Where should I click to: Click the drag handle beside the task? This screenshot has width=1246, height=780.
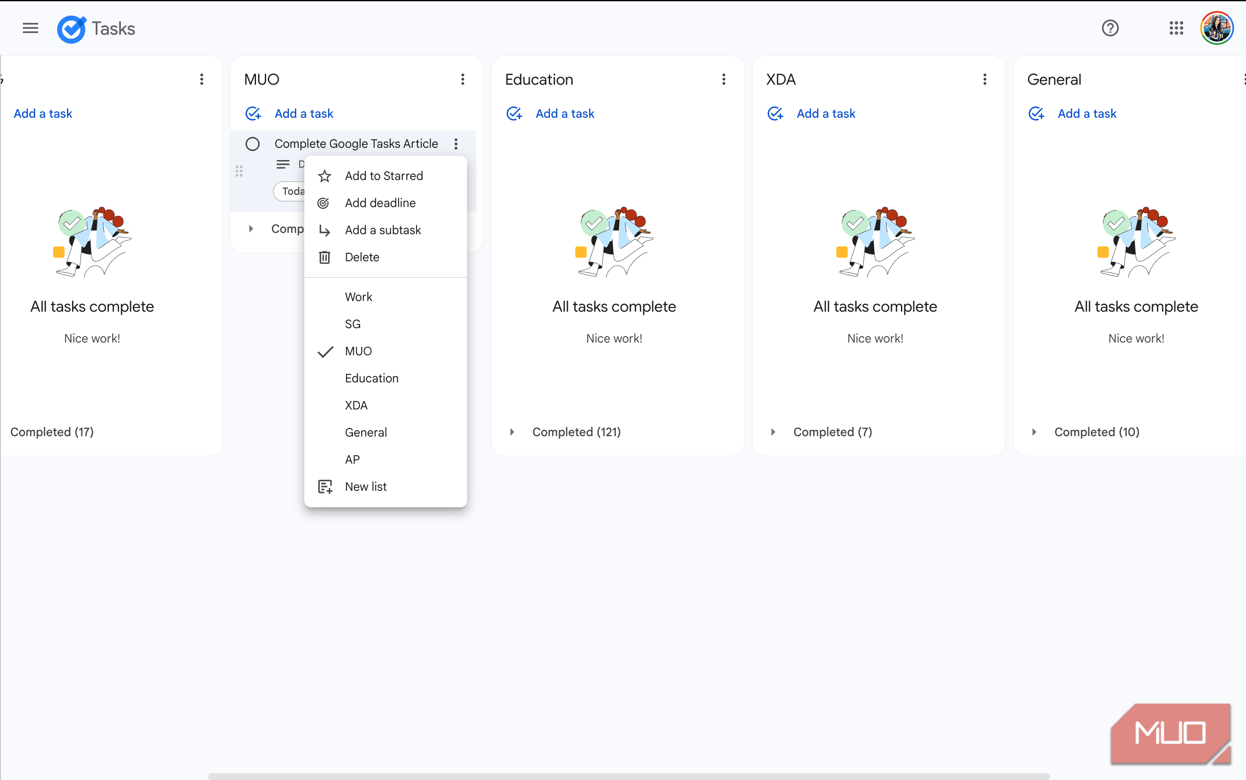pyautogui.click(x=239, y=171)
